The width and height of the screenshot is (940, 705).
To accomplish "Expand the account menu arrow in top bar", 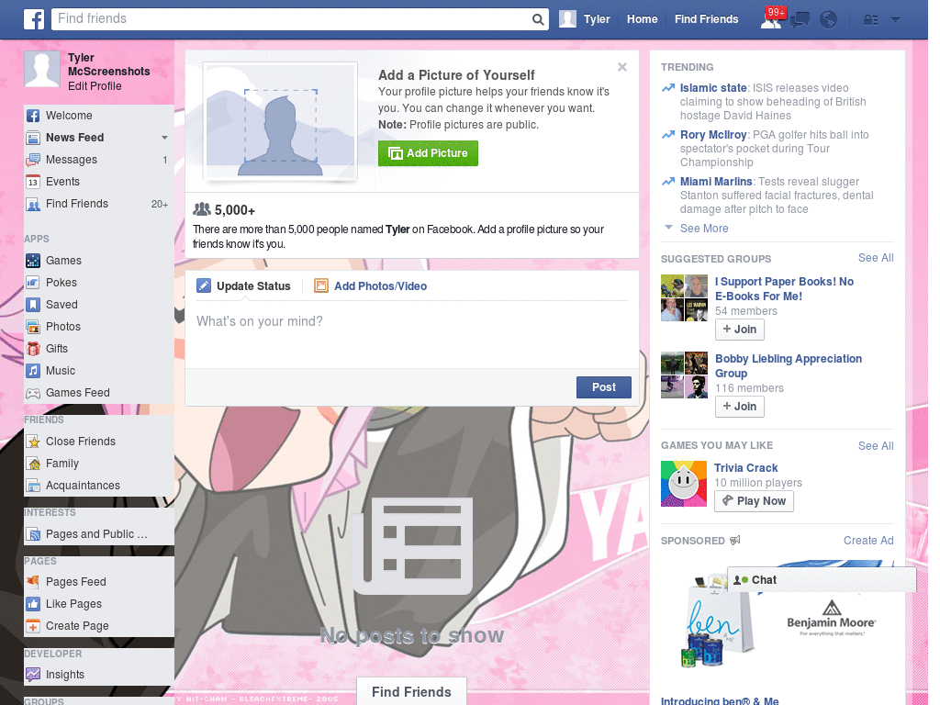I will pyautogui.click(x=896, y=20).
